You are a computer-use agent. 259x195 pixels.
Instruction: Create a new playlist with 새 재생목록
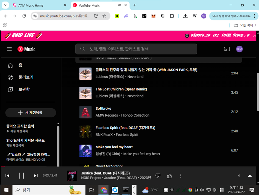coord(30,112)
